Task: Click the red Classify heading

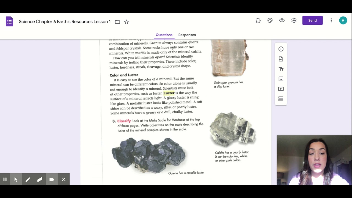Action: click(124, 121)
